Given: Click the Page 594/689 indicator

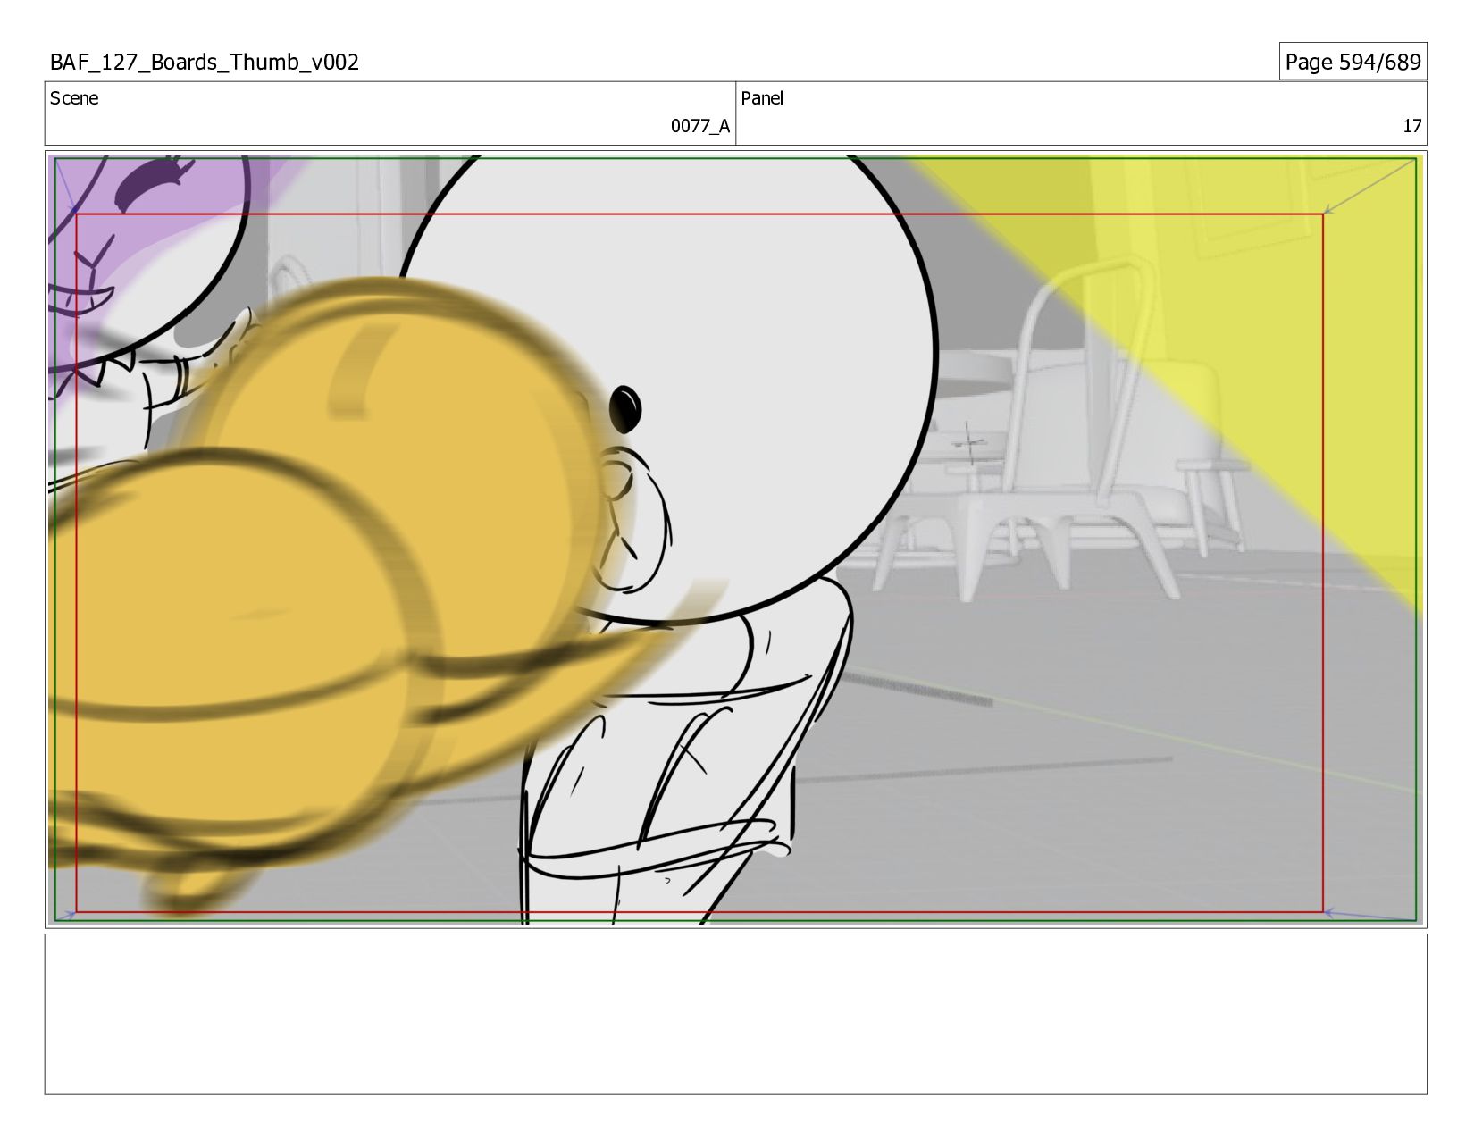Looking at the screenshot, I should (1353, 62).
